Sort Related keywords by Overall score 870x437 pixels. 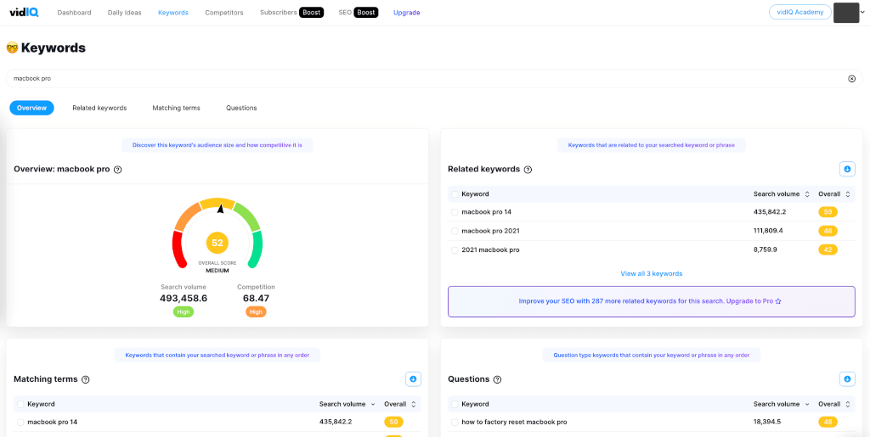pos(847,194)
